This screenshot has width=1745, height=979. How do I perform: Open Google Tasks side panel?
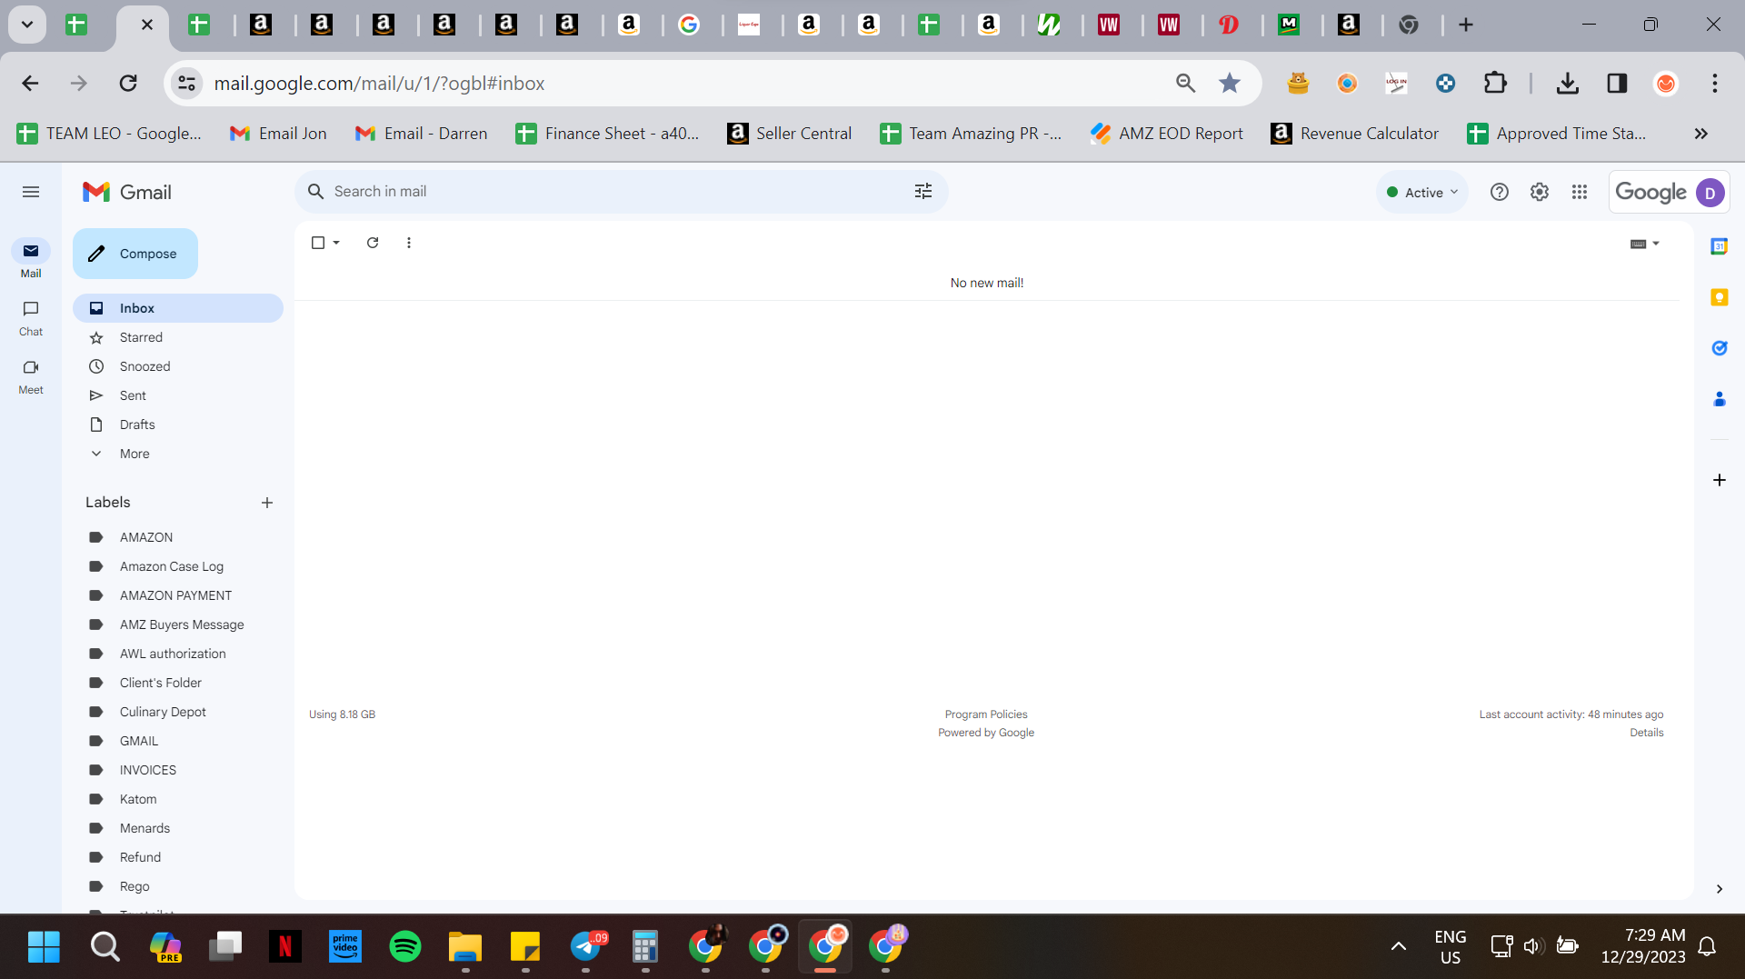(x=1720, y=348)
